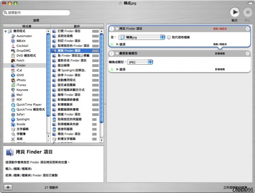Image resolution: width=255 pixels, height=193 pixels.
Task: Choose the 新增檔案夾 action
Action: pyautogui.click(x=75, y=104)
